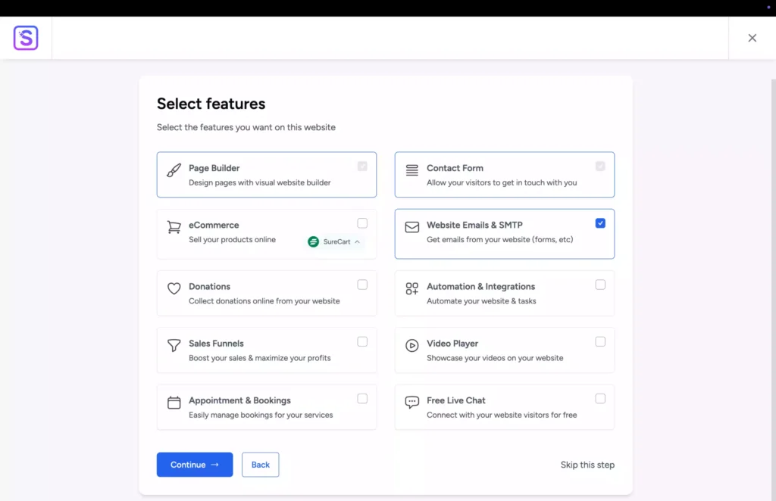Enable the Donations checkbox
The width and height of the screenshot is (776, 501).
(362, 285)
